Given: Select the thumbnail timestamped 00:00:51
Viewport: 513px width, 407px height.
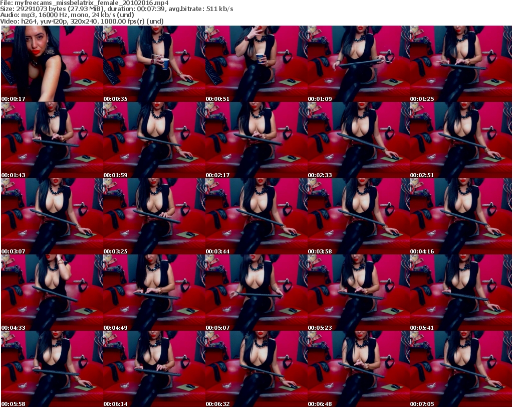Looking at the screenshot, I should (x=256, y=64).
